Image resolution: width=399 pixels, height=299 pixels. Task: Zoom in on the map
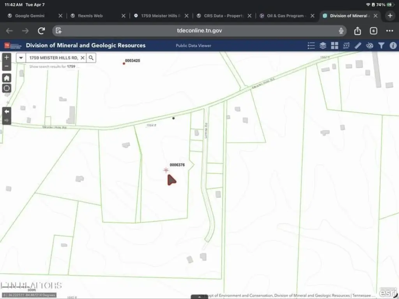(7, 57)
